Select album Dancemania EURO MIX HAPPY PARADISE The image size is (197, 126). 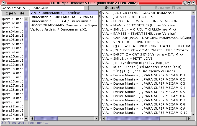pos(64,17)
